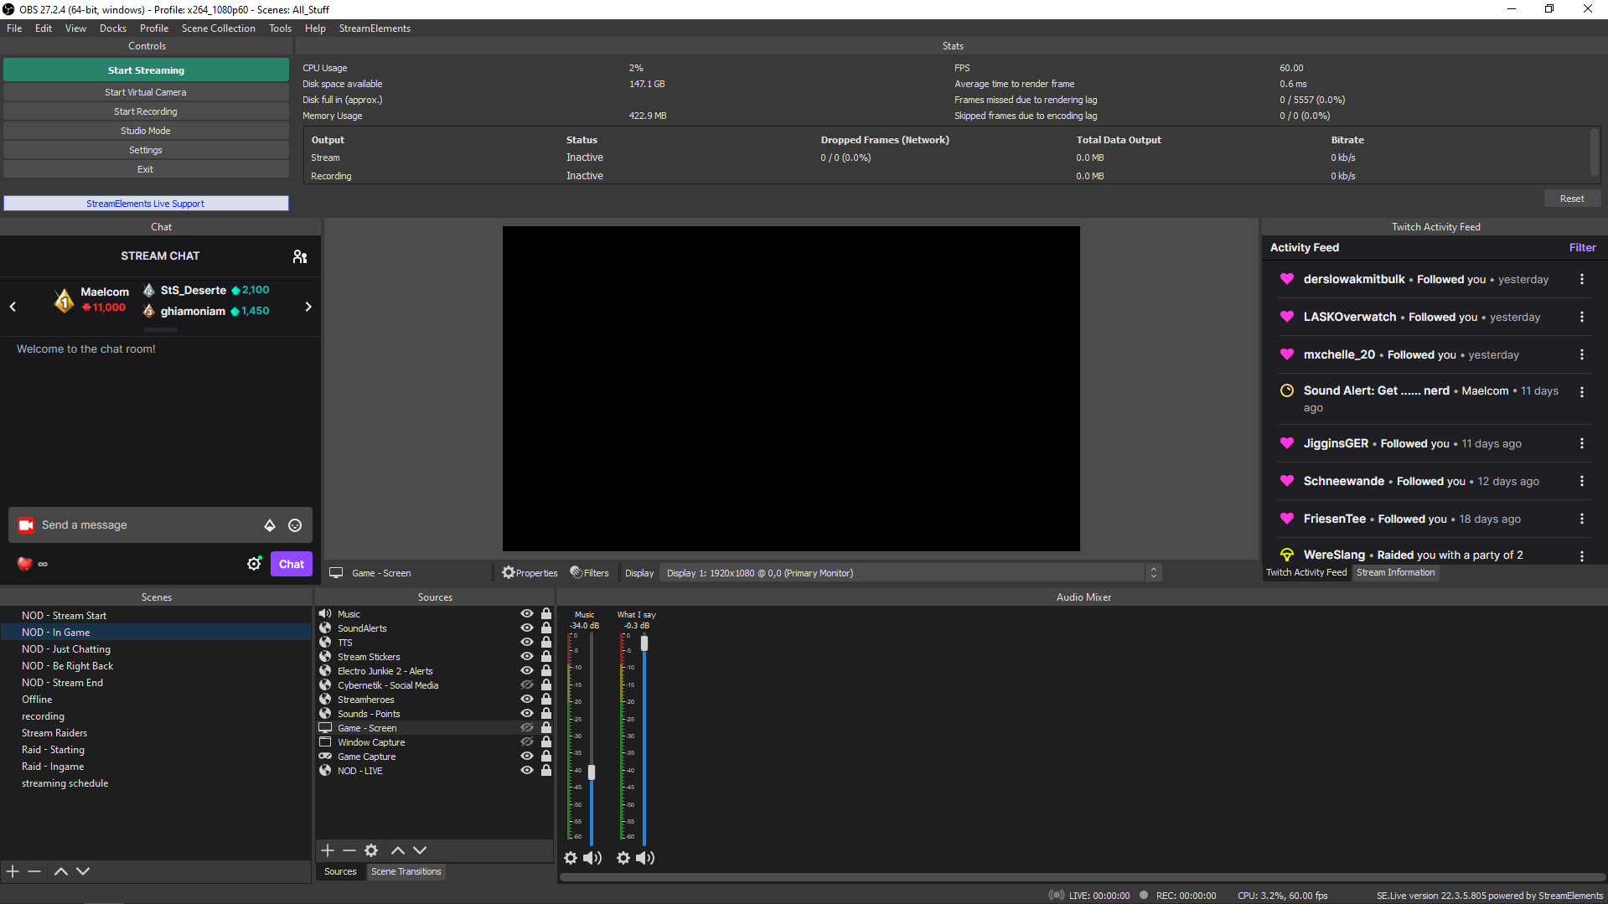Mute the 'What I say' audio speaker icon

click(x=645, y=858)
